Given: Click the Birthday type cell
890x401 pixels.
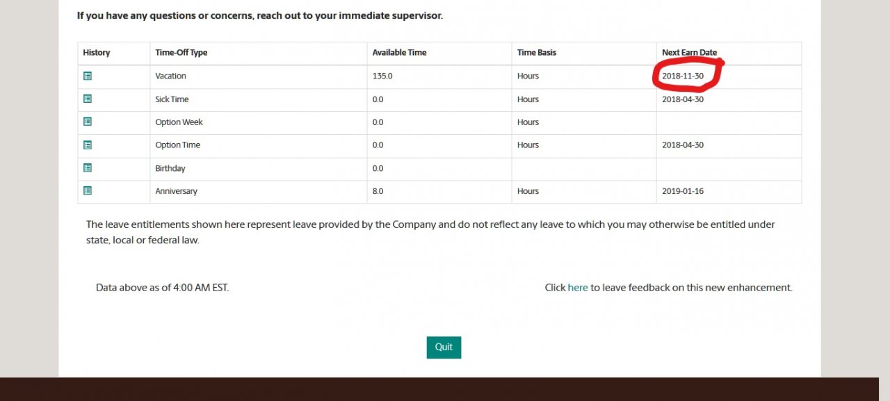Looking at the screenshot, I should pos(170,168).
